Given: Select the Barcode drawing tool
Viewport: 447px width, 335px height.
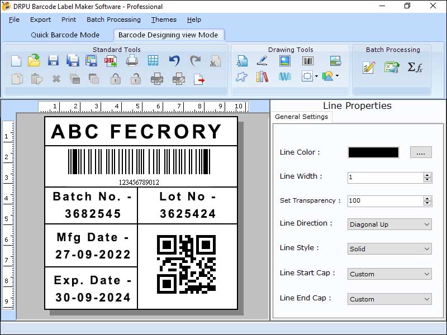Looking at the screenshot, I should point(309,60).
